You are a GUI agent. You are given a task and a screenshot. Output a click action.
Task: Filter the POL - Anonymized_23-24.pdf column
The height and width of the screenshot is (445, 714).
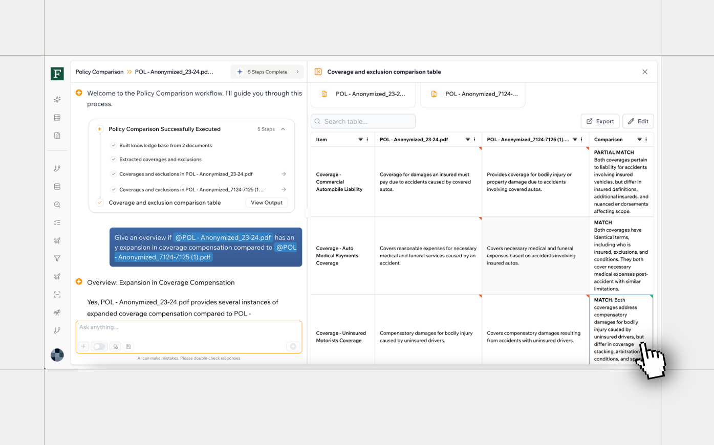[x=468, y=140]
